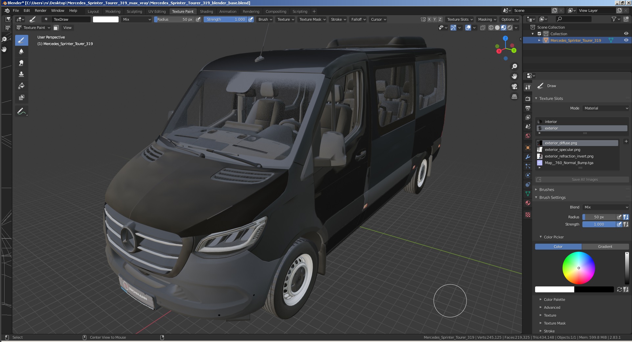This screenshot has width=632, height=342.
Task: Switch to the UV Editing workspace tab
Action: point(157,12)
